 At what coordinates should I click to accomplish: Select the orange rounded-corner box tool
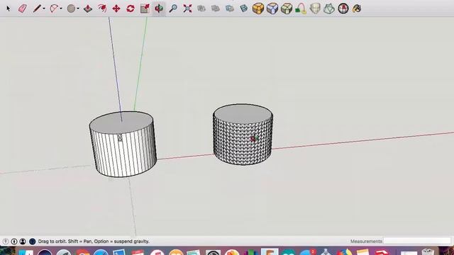pos(258,8)
